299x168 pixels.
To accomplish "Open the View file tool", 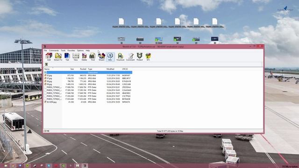I will (x=76, y=57).
